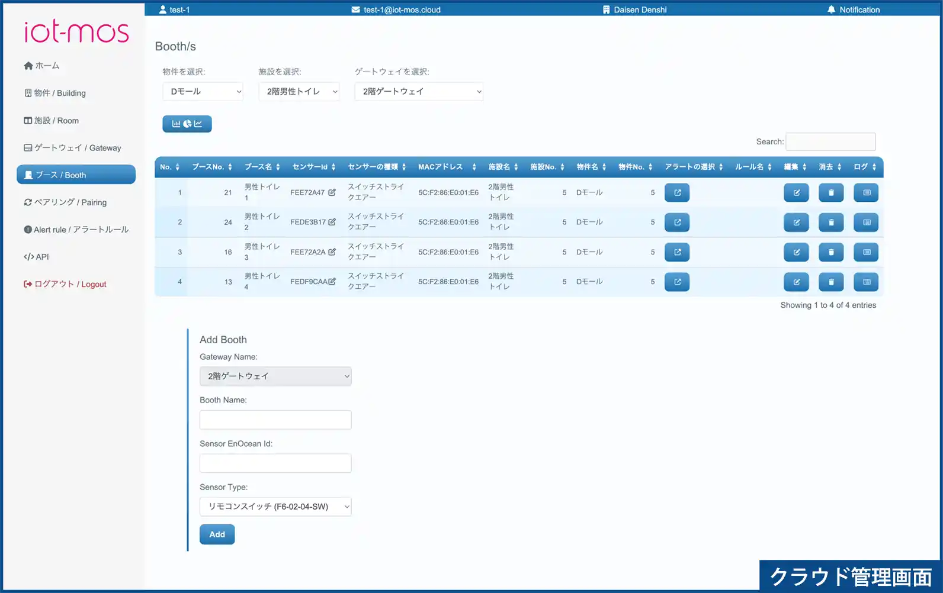Click edit pencil next to sensor FEDE3B17
Screen dimensions: 943x593
tap(332, 222)
